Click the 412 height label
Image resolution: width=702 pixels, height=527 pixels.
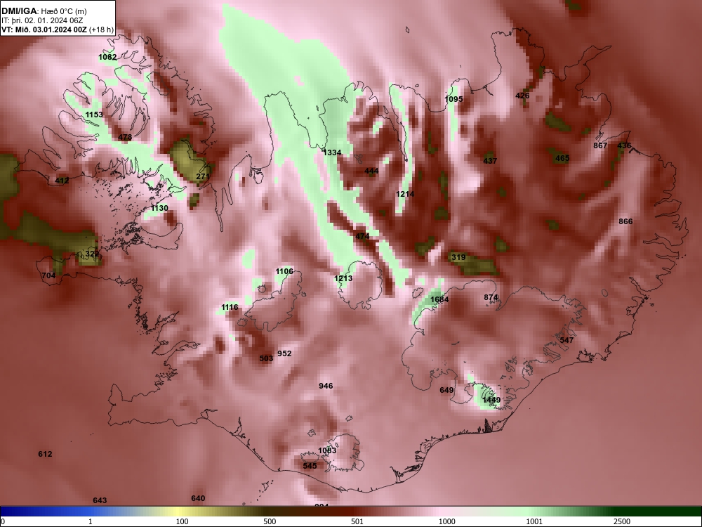click(x=62, y=181)
